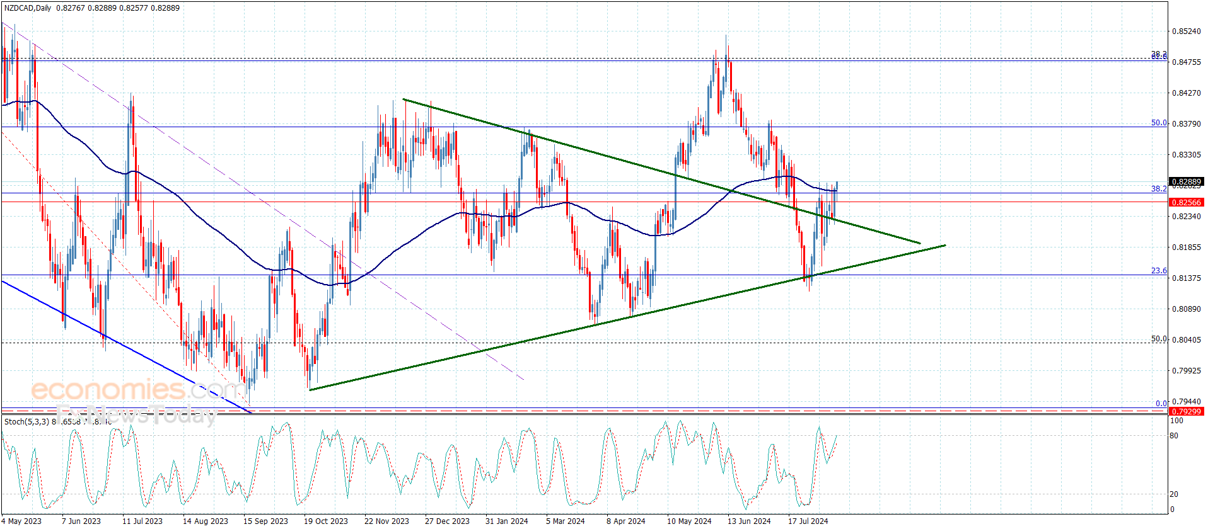Click the 0.83790 price axis value

tap(1186, 123)
